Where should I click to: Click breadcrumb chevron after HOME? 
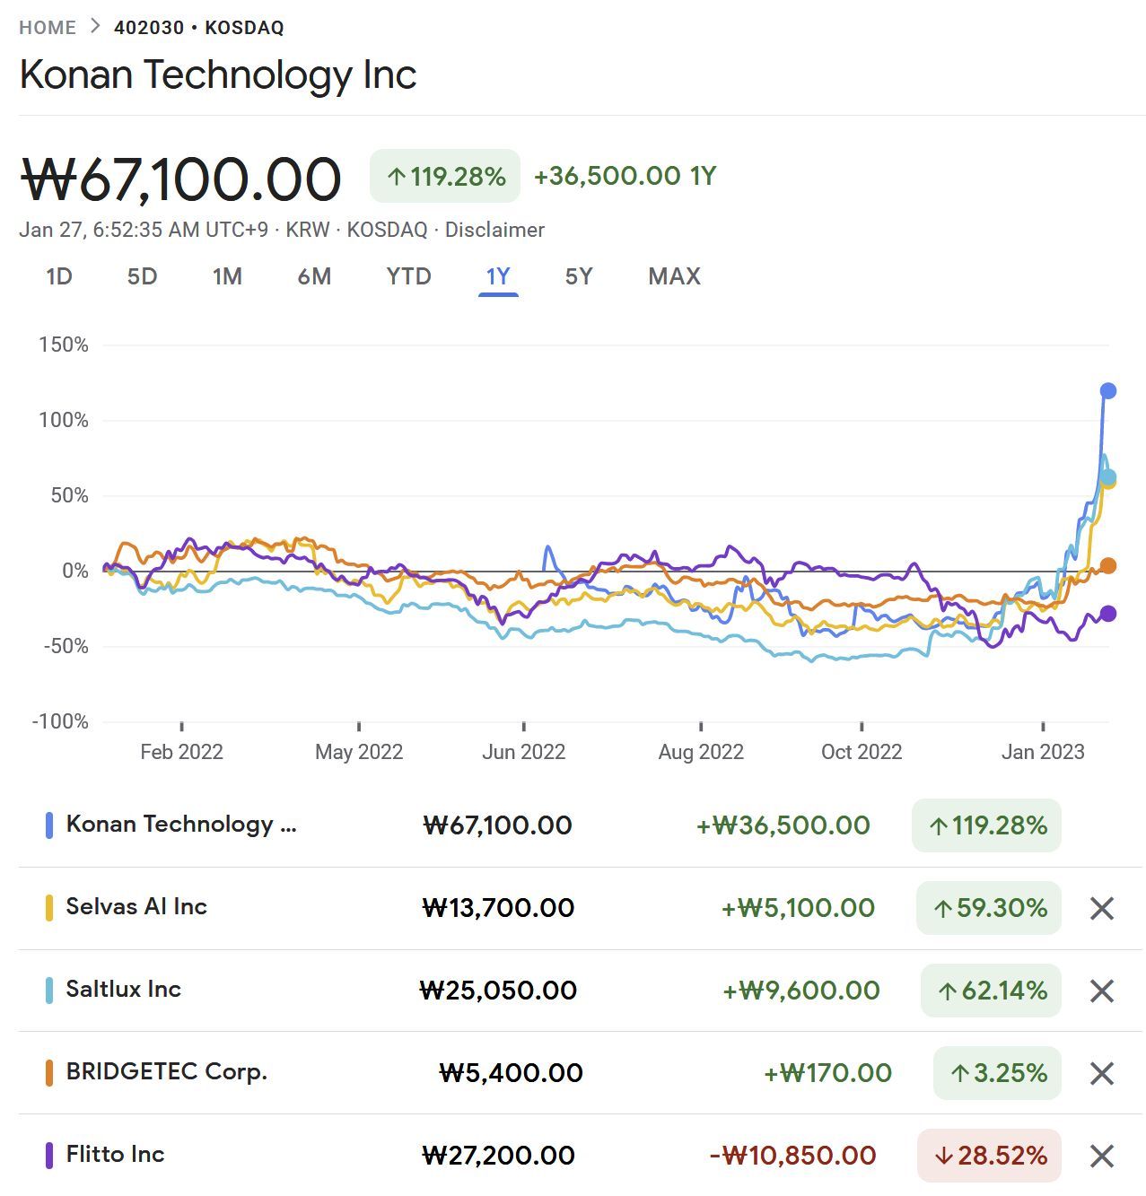95,27
